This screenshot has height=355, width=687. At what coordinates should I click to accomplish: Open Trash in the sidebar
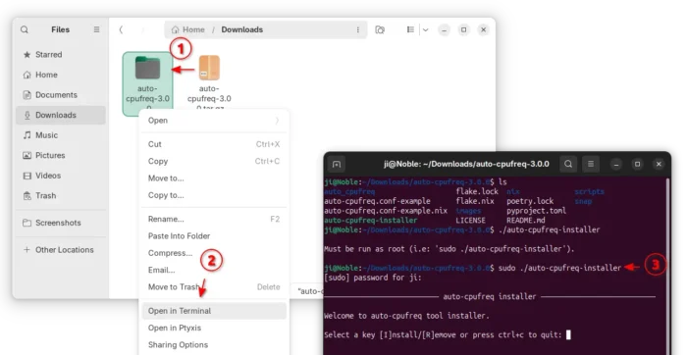point(61,196)
